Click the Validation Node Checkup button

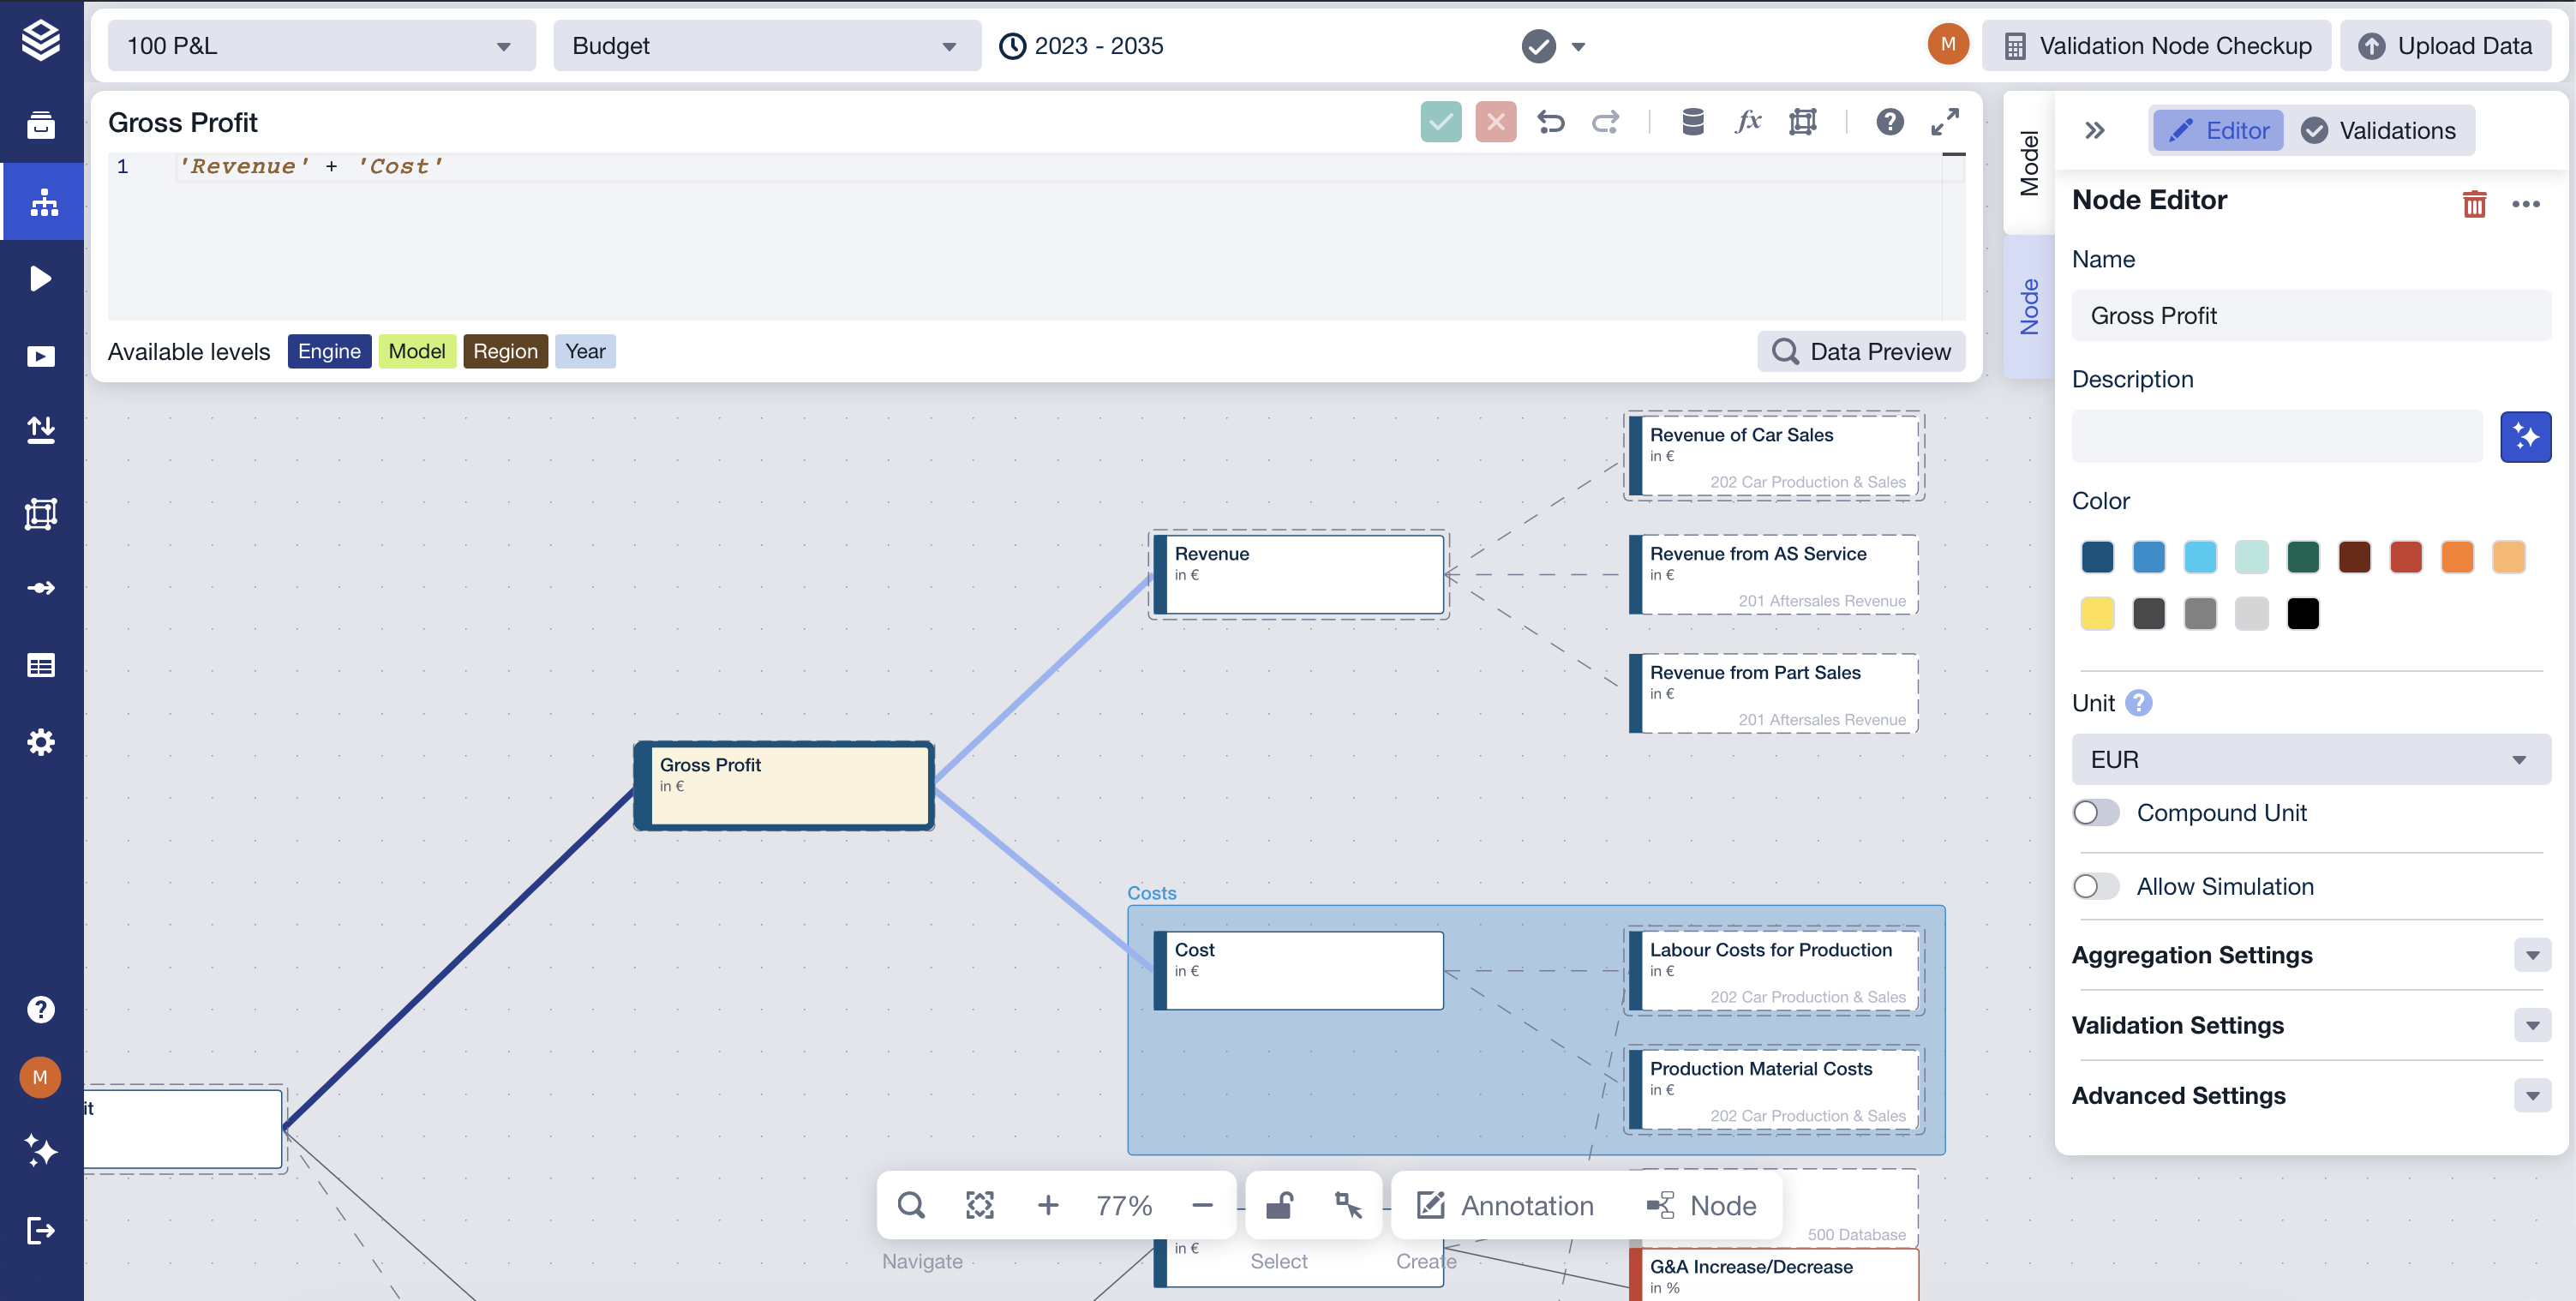(x=2157, y=46)
